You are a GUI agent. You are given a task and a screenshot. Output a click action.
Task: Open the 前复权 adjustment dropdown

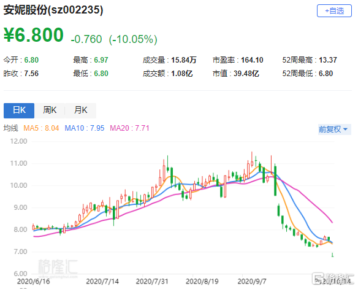[x=335, y=129]
